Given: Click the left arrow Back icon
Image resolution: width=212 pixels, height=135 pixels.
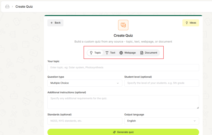Looking at the screenshot, I should coord(52,23).
